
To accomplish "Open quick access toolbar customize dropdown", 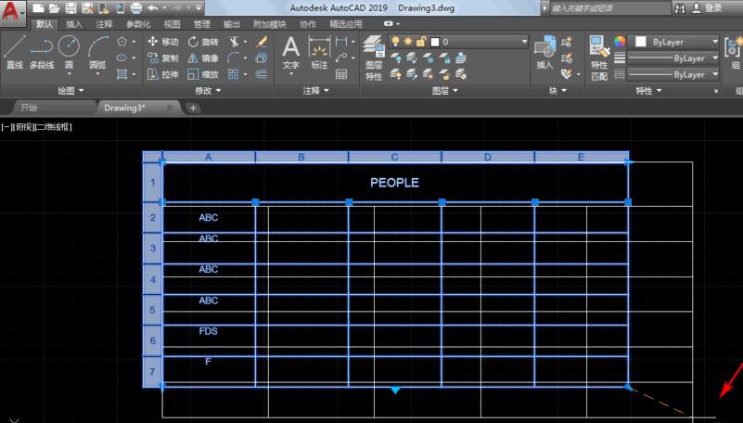I will pos(199,8).
